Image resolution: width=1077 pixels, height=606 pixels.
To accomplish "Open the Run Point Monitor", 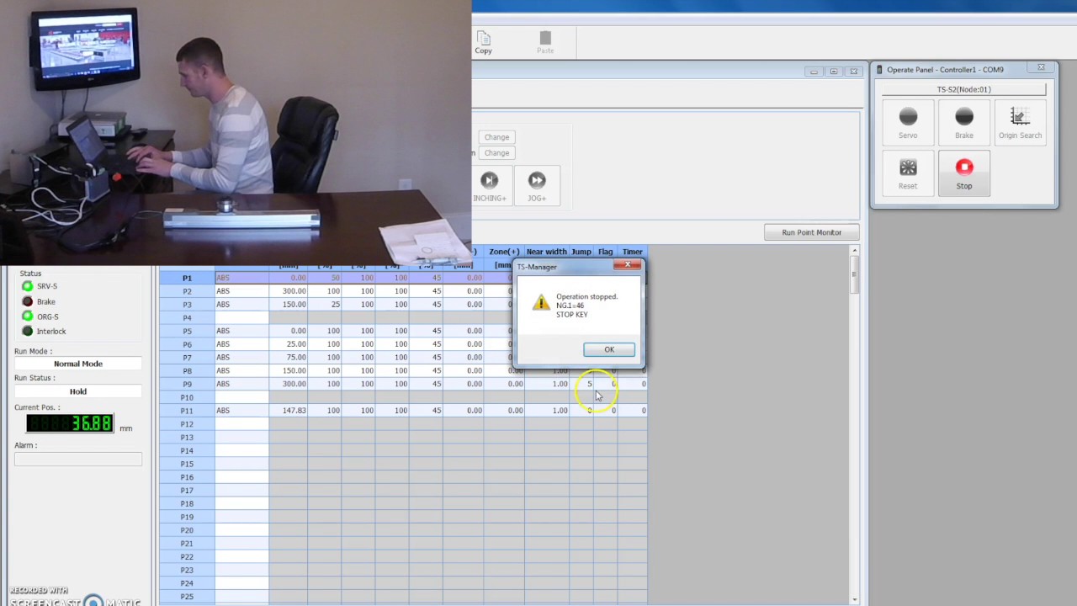I will [x=811, y=232].
